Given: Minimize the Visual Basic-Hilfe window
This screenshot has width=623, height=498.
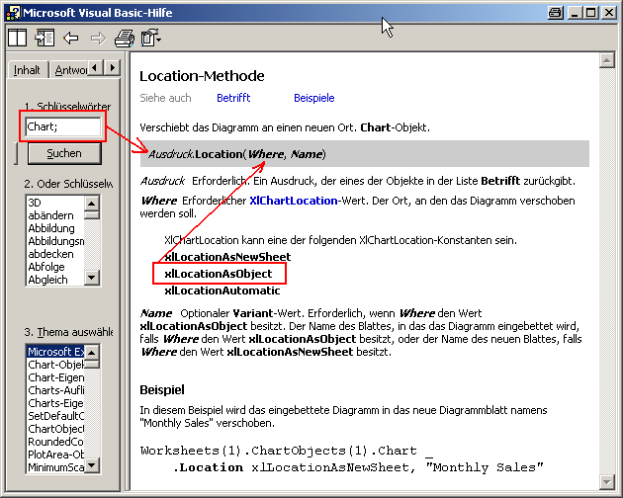Looking at the screenshot, I should pos(575,13).
